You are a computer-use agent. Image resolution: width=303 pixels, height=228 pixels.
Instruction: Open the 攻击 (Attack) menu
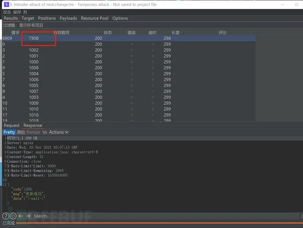tap(7, 12)
